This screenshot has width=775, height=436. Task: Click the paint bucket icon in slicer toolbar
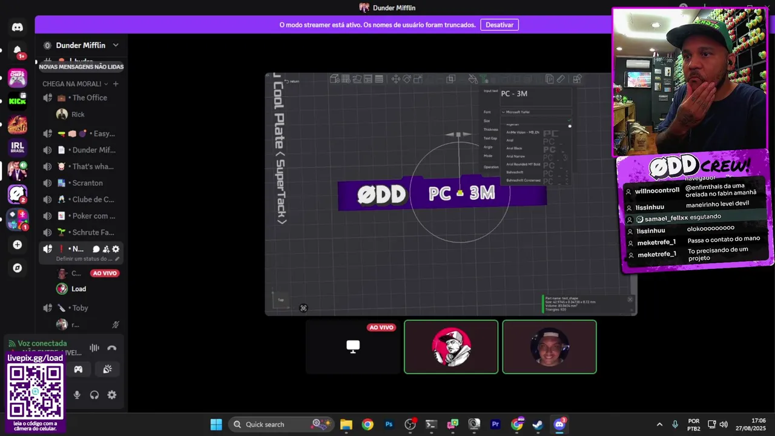tap(473, 79)
